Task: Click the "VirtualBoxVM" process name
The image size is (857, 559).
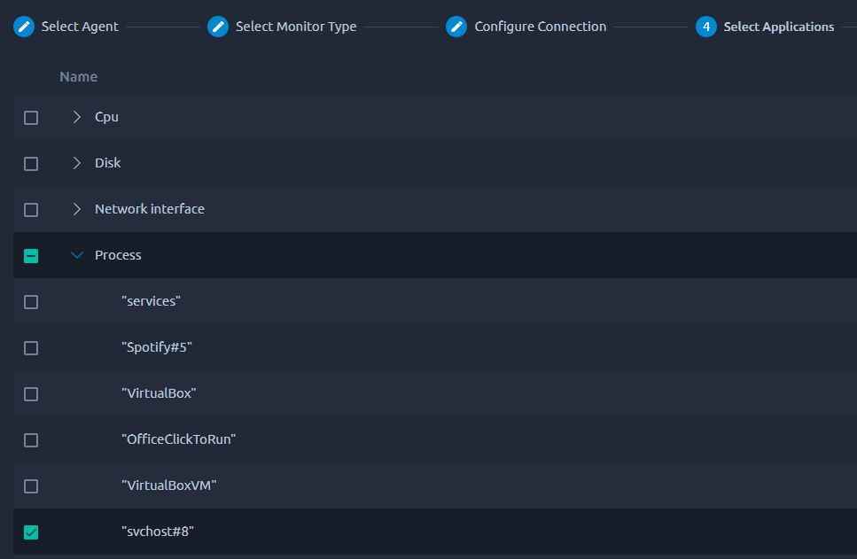Action: click(169, 485)
